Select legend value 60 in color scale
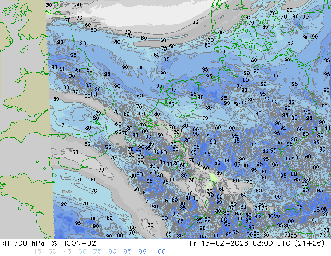The image size is (331, 256). [82, 252]
